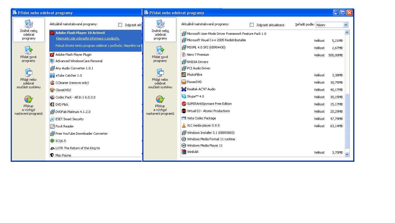Select the LOTR Return of the King EA icon

[52, 148]
